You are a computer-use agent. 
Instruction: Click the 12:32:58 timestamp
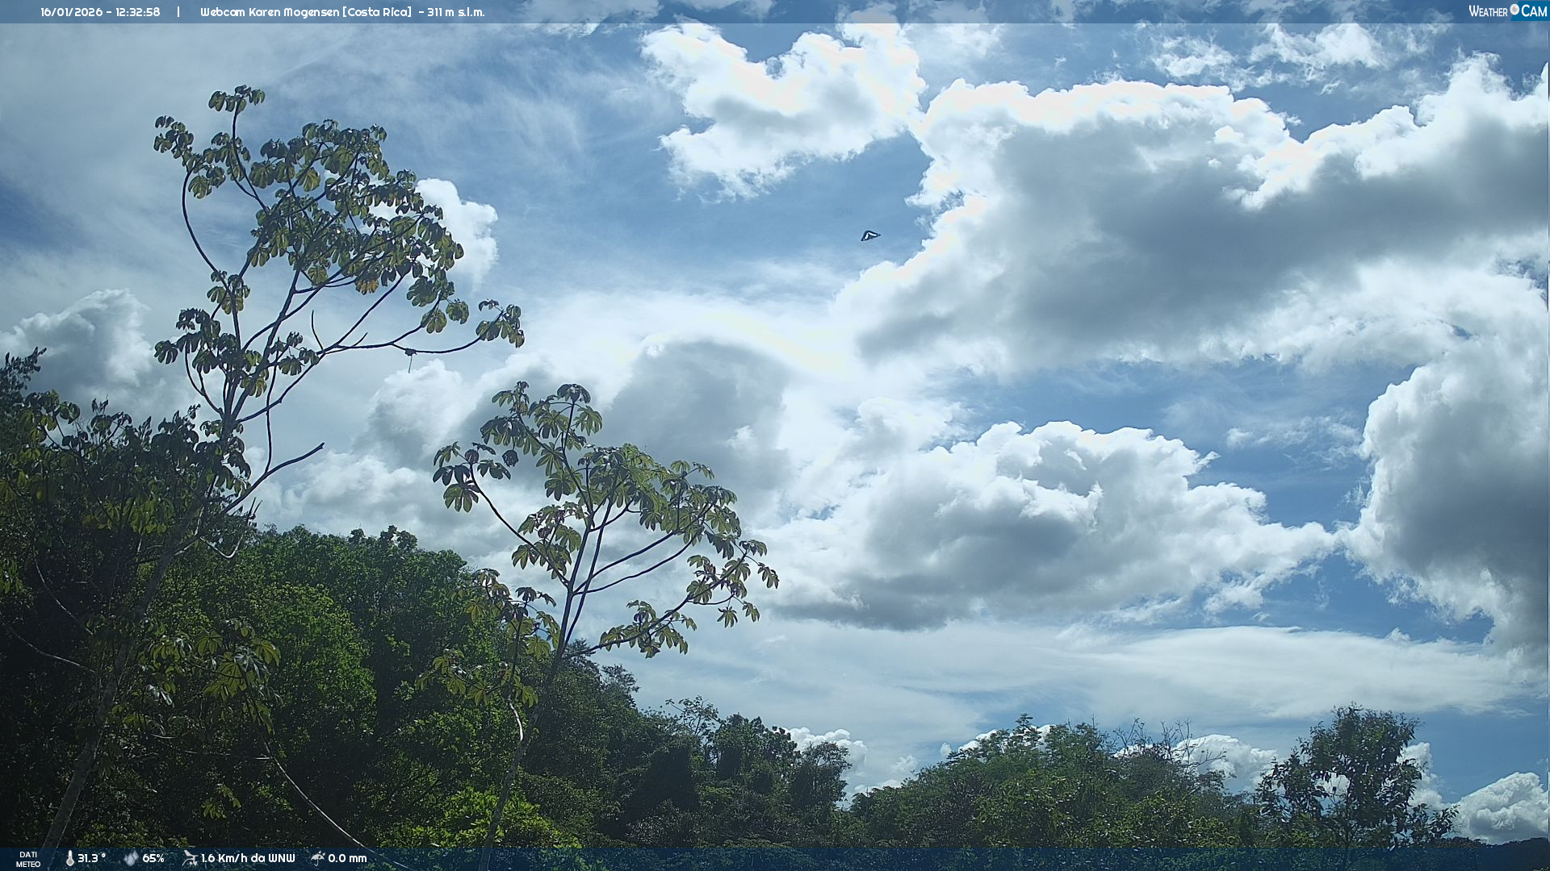coord(137,12)
